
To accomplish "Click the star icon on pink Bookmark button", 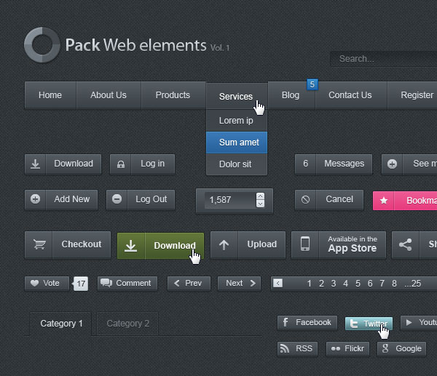I will (384, 201).
